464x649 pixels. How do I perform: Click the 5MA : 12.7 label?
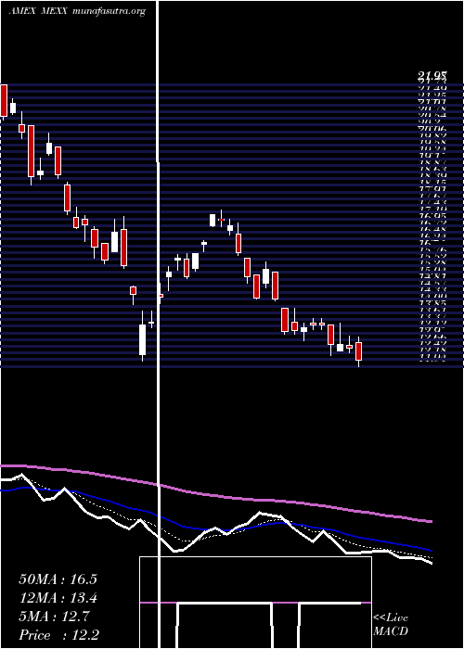(54, 617)
